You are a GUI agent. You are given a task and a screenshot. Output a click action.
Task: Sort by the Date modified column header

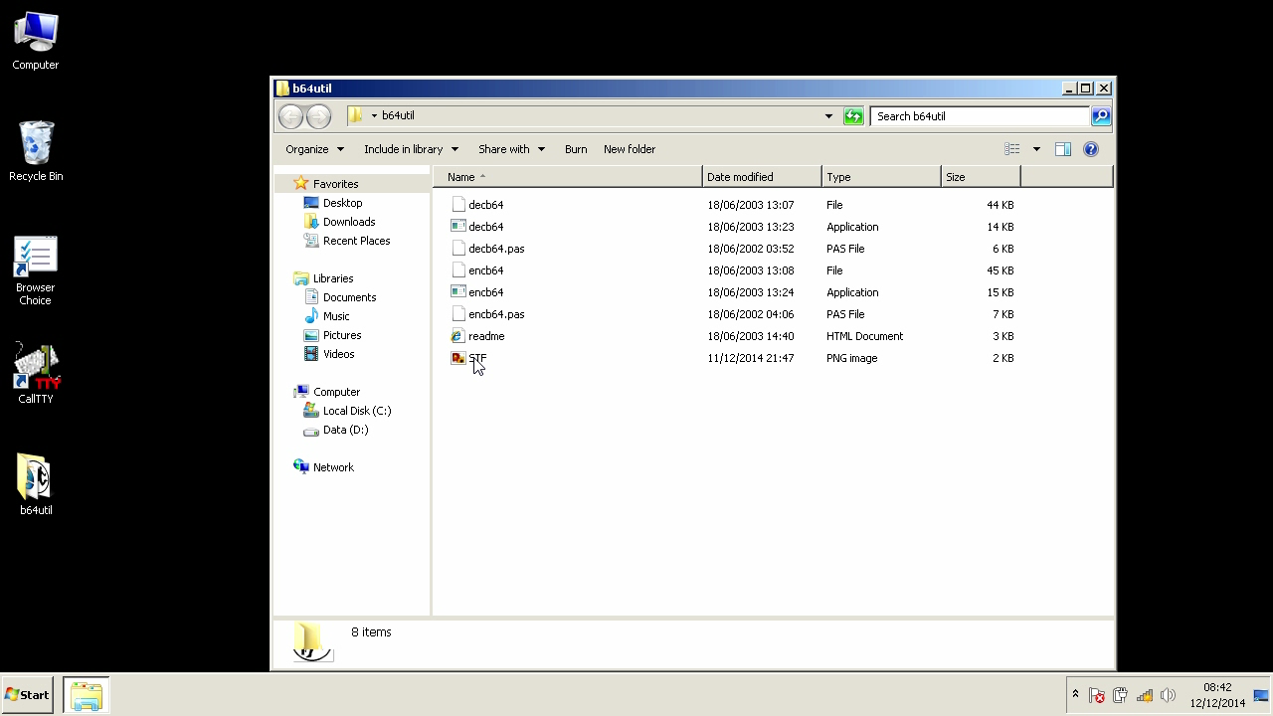762,177
